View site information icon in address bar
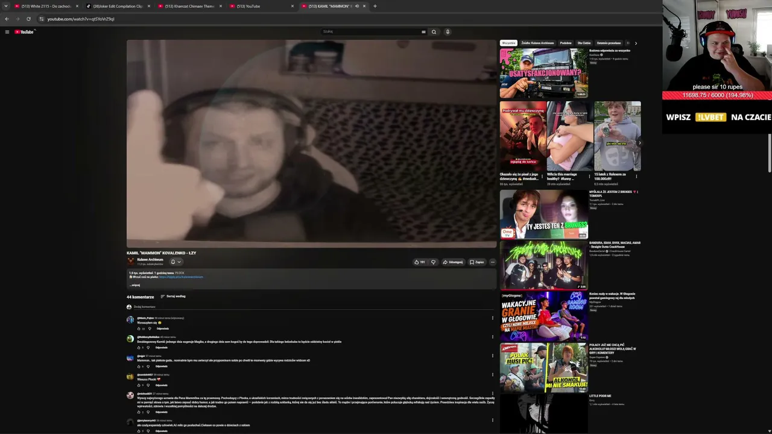The width and height of the screenshot is (772, 434). click(x=42, y=19)
